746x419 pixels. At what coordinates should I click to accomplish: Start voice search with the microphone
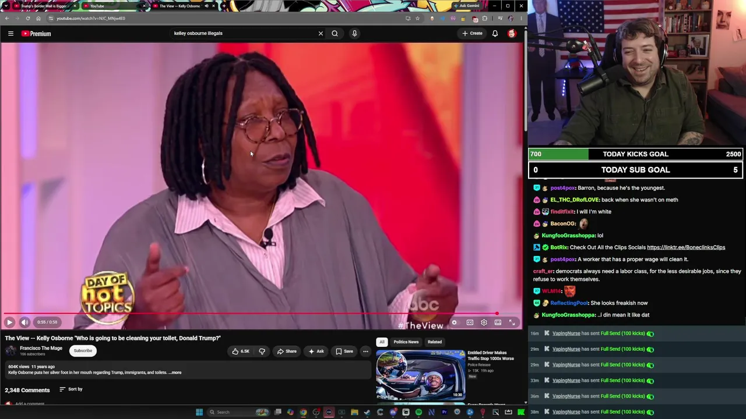(x=354, y=33)
